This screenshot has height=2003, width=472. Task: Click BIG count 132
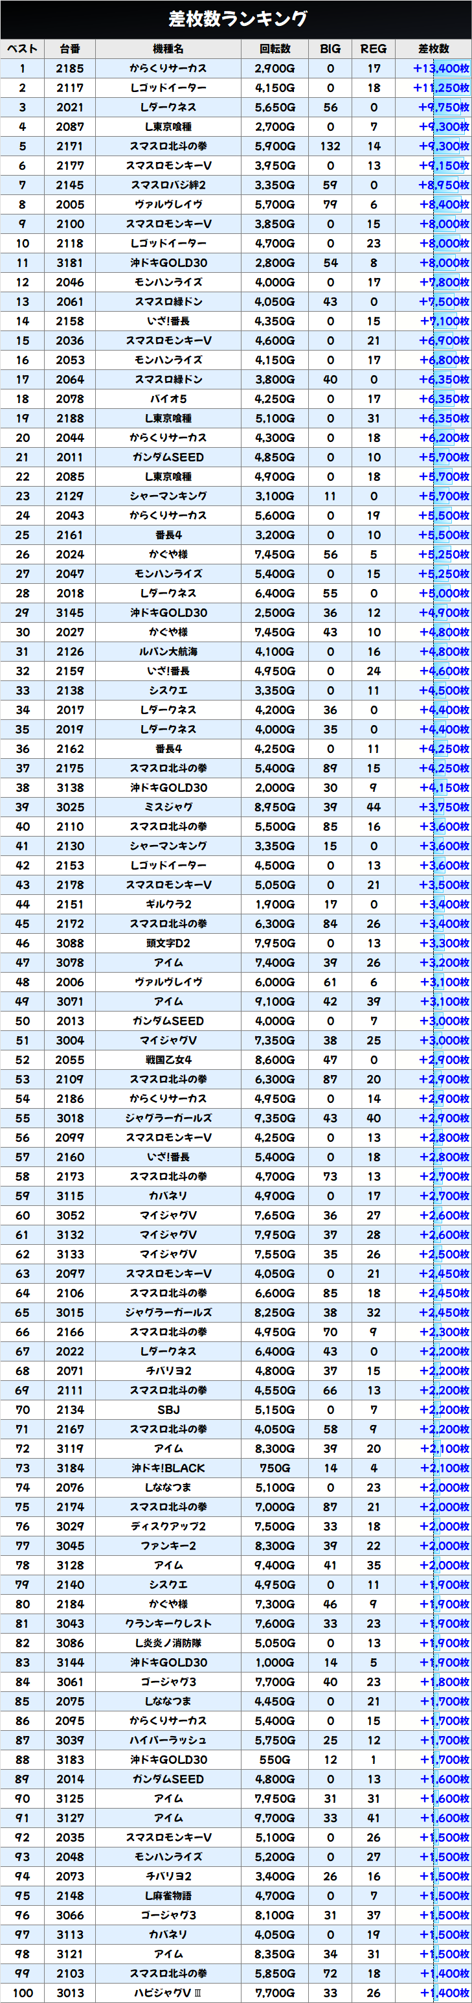coord(330,146)
